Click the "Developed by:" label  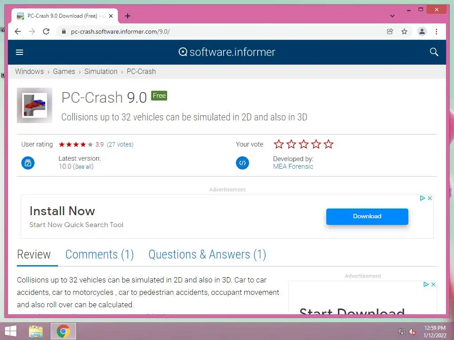click(293, 159)
